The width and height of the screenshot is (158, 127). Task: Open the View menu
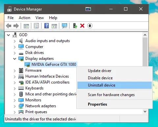(x=39, y=18)
